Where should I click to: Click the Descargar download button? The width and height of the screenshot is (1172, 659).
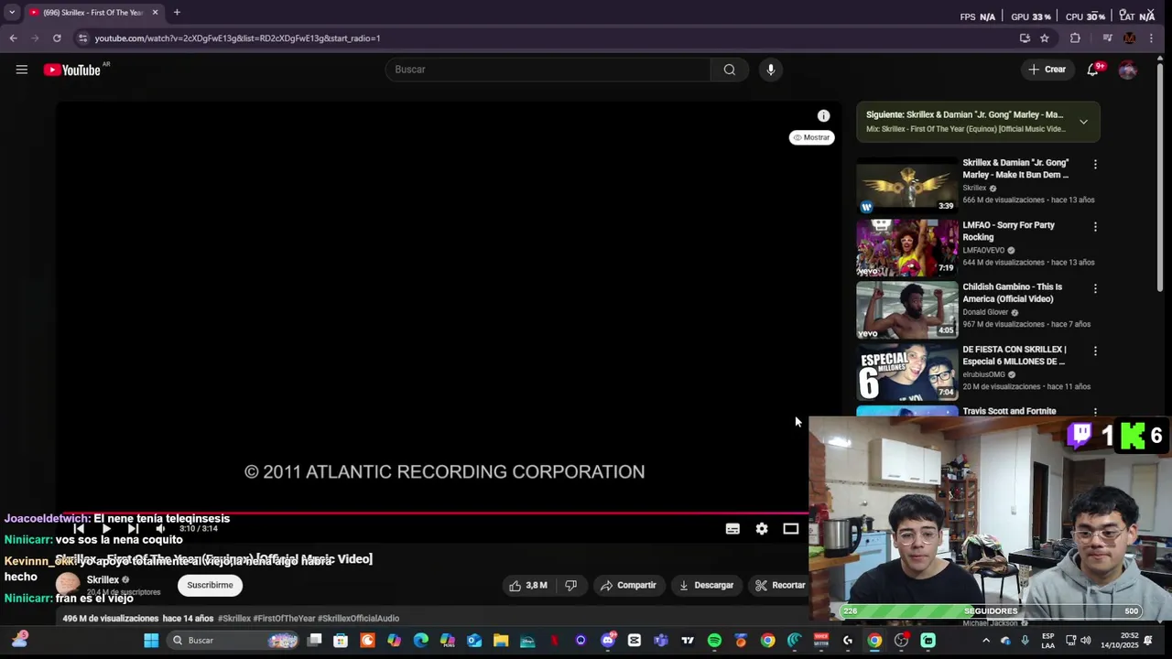(x=706, y=585)
